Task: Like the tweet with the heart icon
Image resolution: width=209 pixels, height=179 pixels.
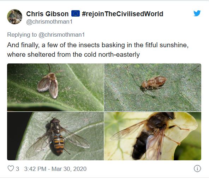Action: tap(11, 168)
